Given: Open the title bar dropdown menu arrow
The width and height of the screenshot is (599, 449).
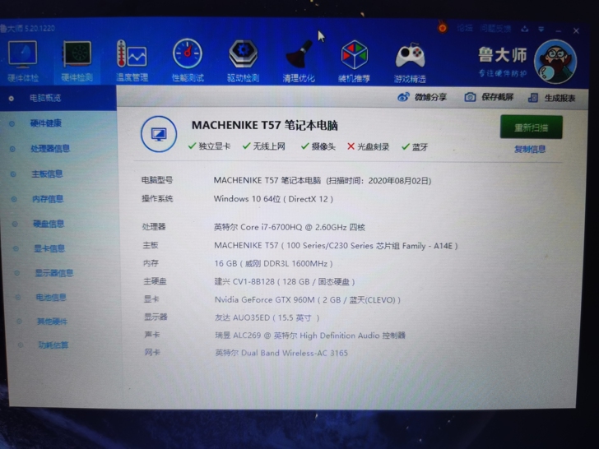Looking at the screenshot, I should pos(541,30).
